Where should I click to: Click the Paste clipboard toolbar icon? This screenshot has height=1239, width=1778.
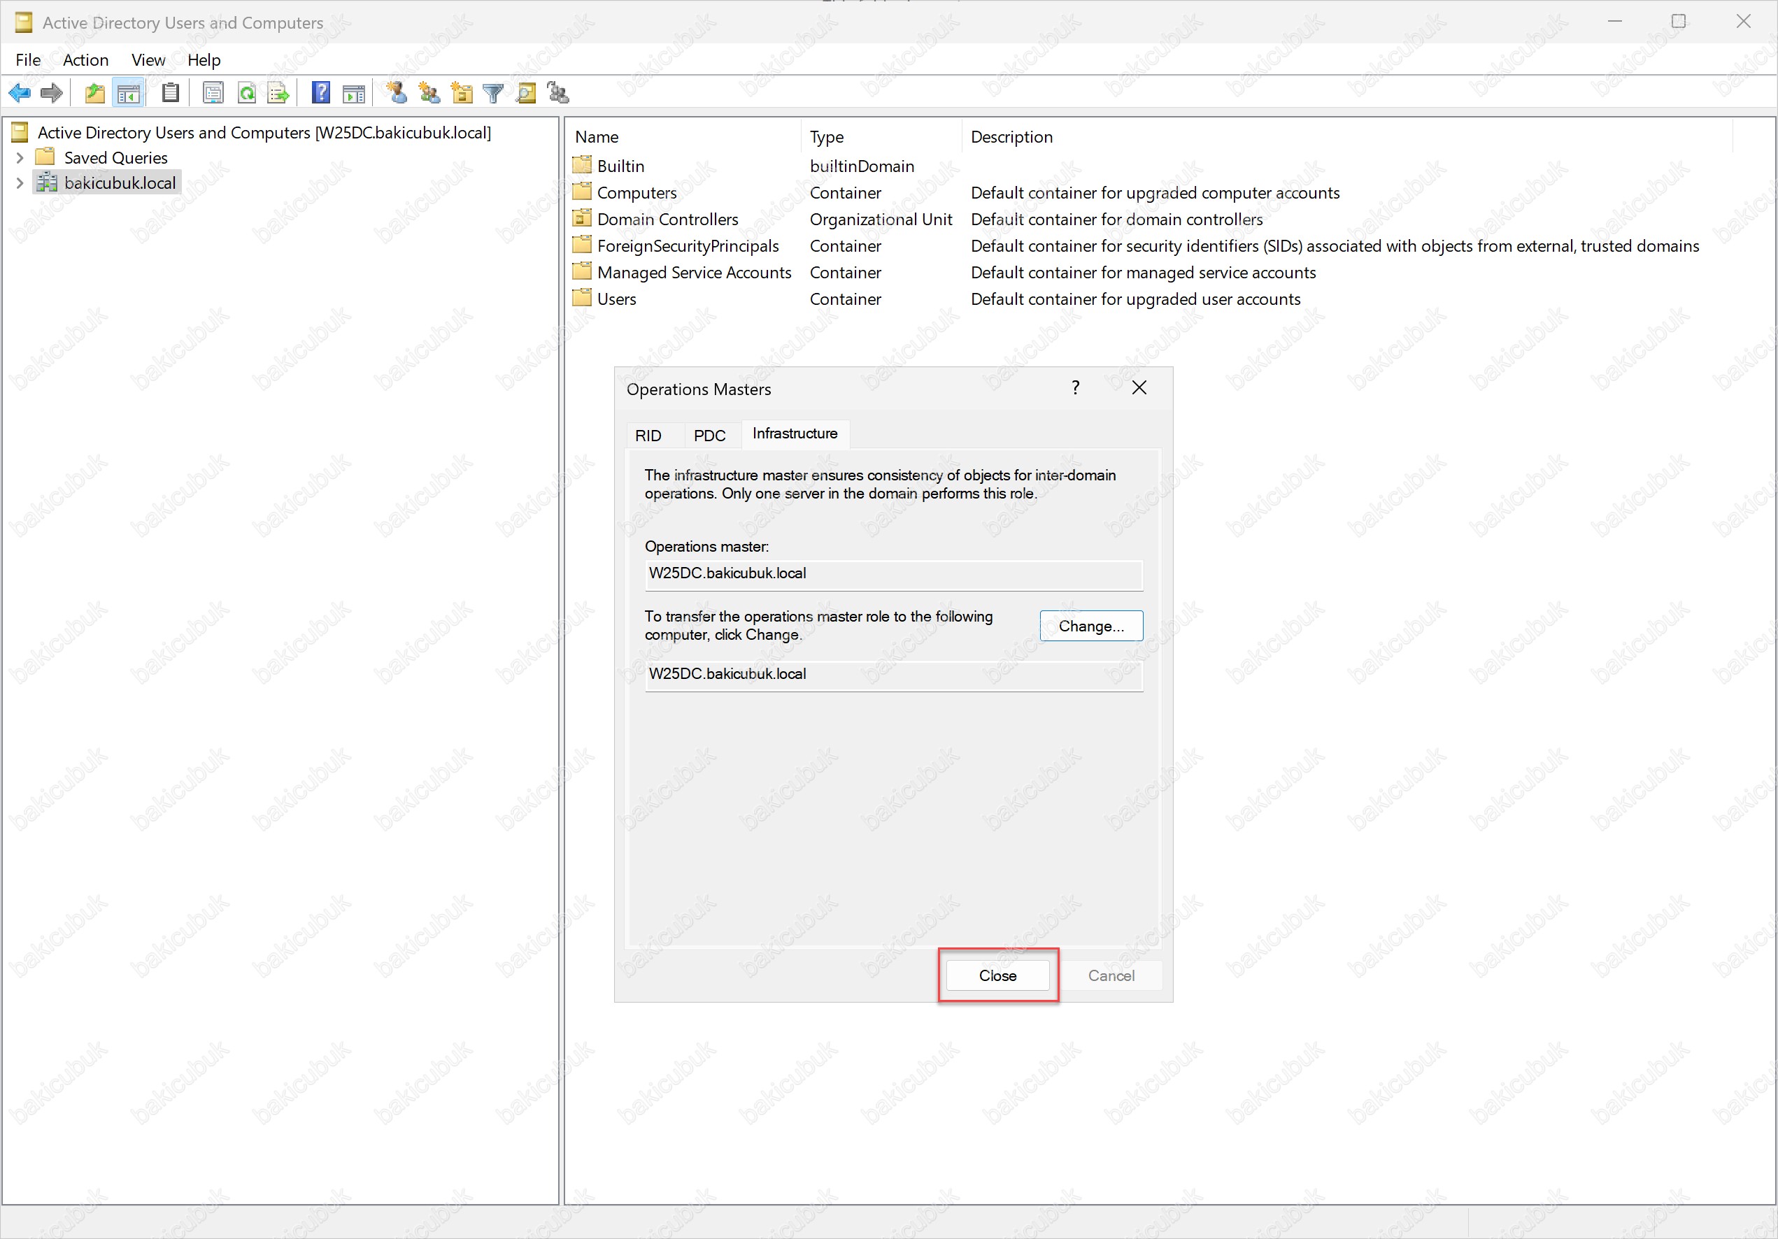click(171, 94)
